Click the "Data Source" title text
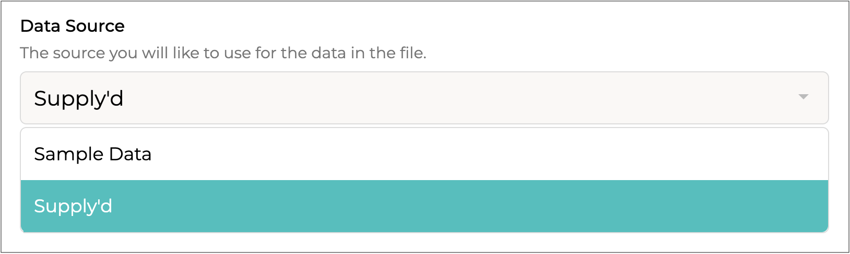 pos(73,26)
